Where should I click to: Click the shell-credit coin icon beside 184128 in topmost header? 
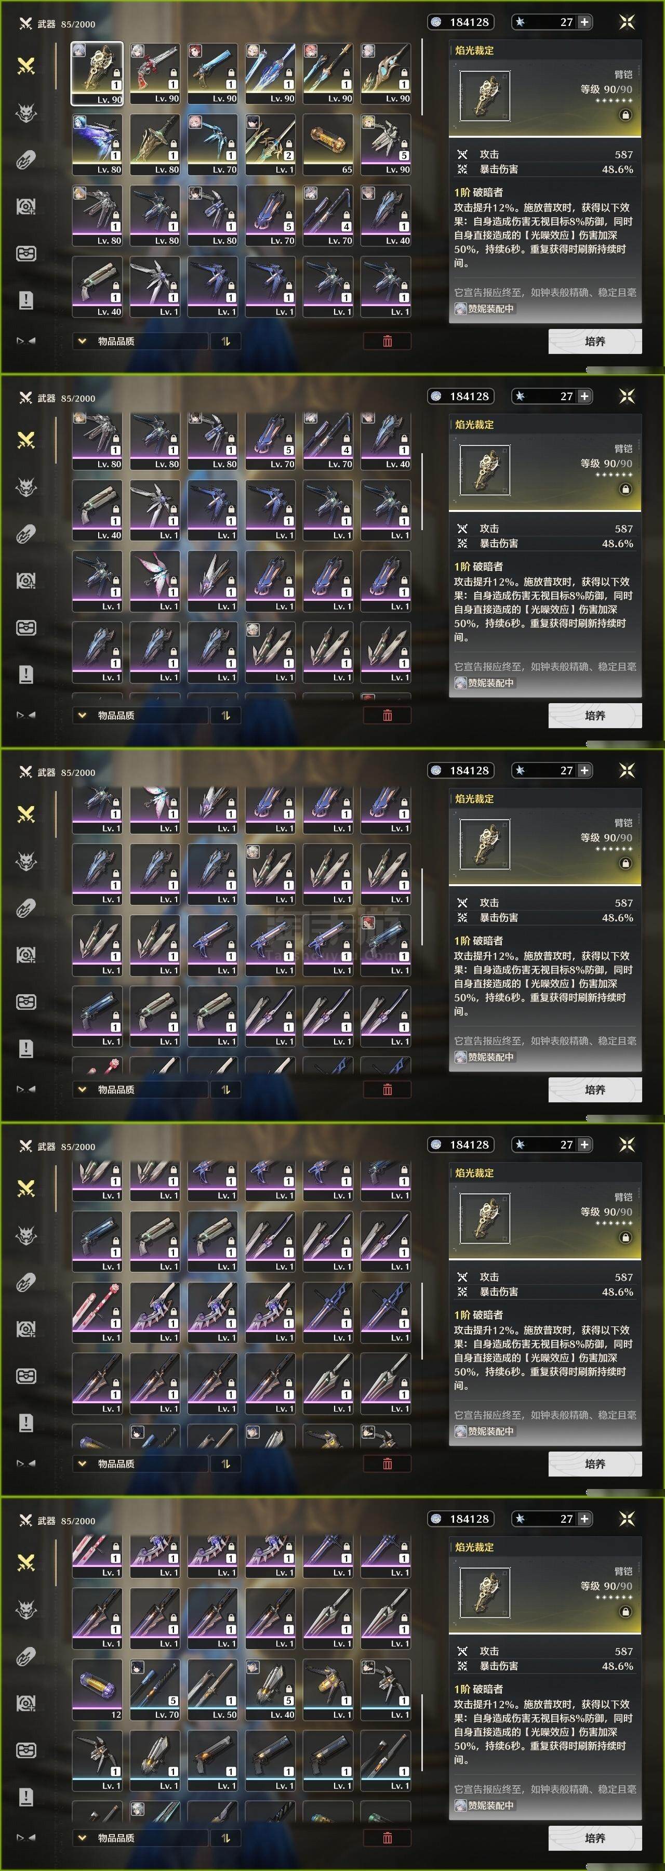click(x=435, y=22)
